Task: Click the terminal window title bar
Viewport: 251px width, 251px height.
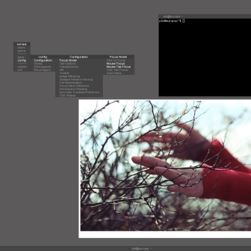Action: click(205, 16)
